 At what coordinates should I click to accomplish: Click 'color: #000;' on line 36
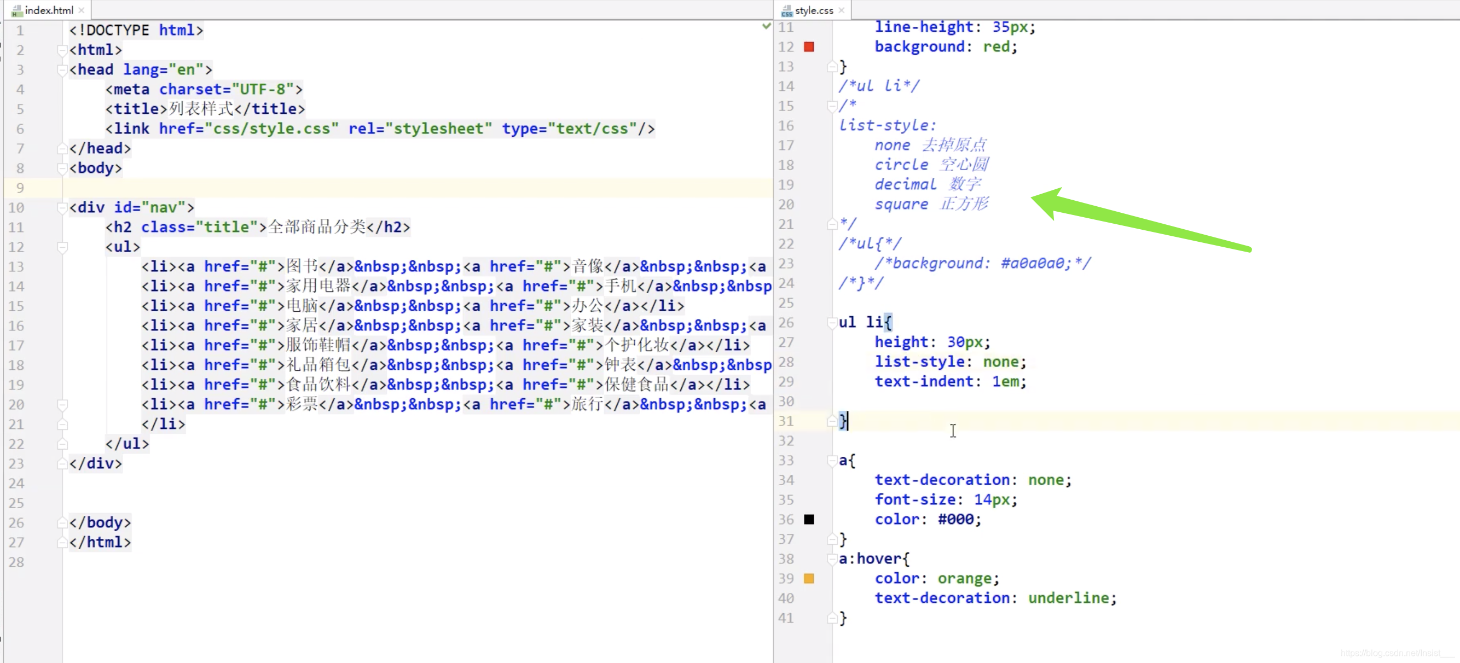coord(927,520)
